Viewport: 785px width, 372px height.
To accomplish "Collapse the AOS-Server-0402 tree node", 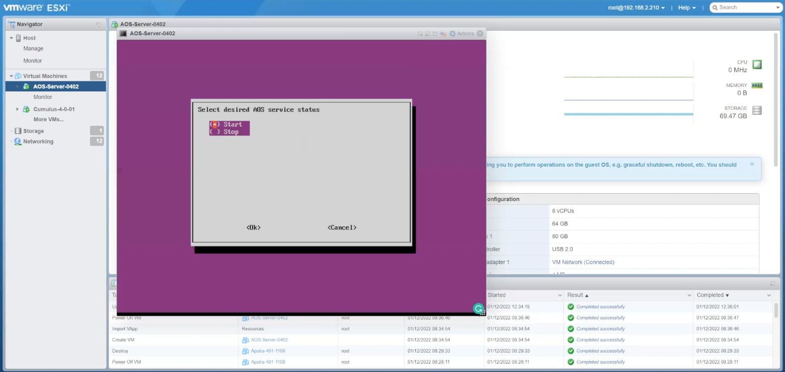I will coord(17,86).
